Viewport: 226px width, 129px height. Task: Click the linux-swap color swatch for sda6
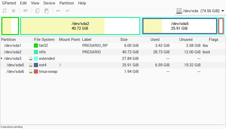pos(36,72)
